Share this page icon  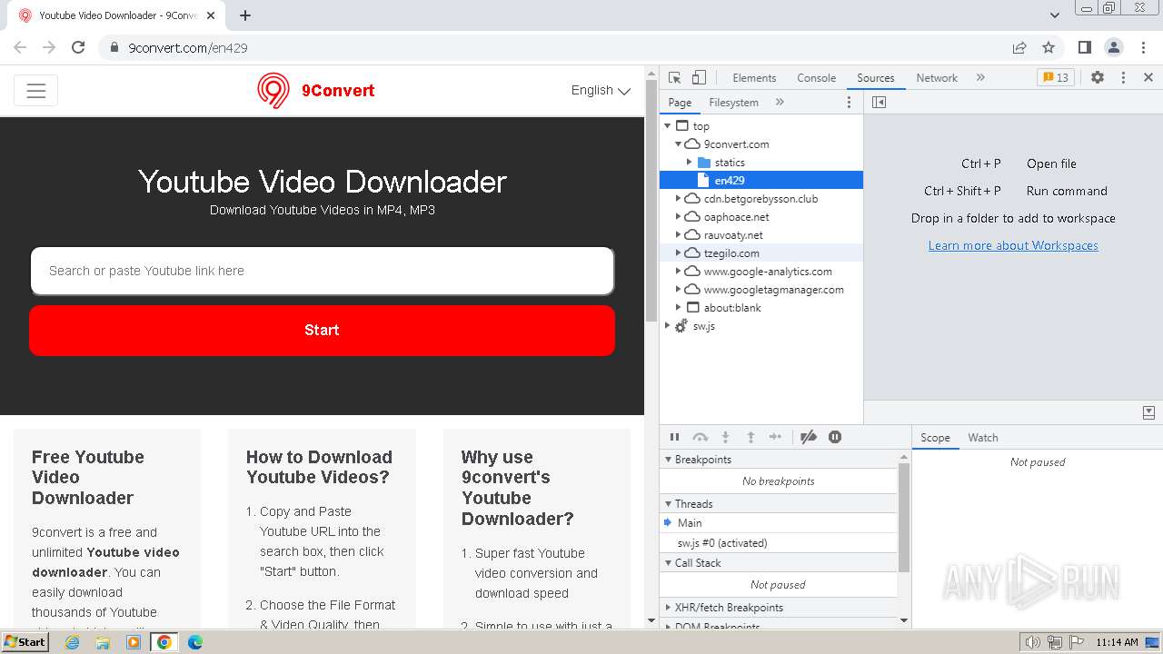pyautogui.click(x=1019, y=47)
